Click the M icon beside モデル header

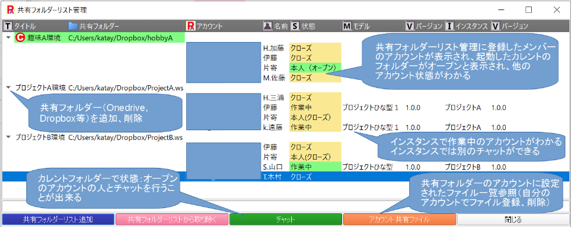tap(347, 26)
